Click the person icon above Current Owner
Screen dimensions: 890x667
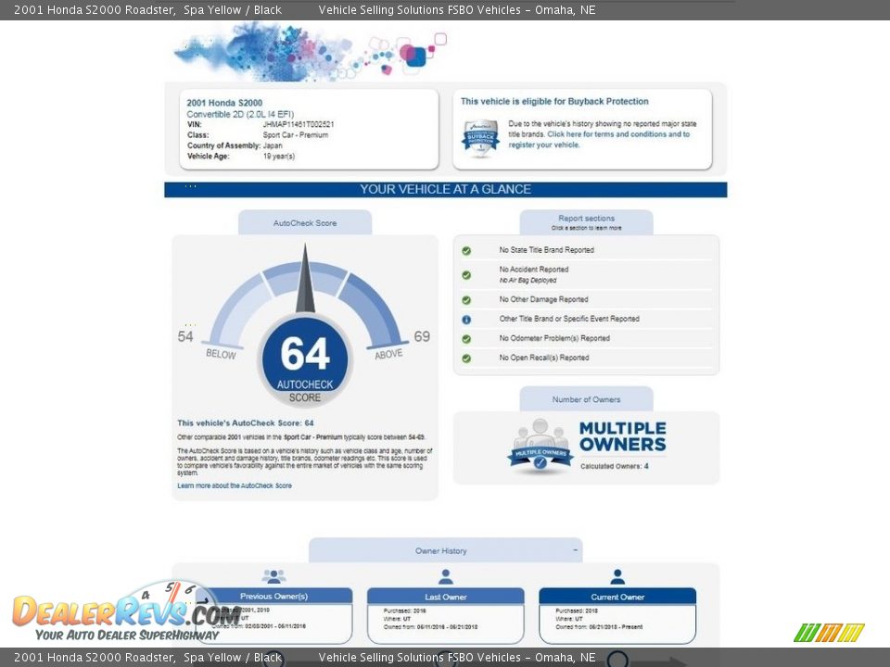pyautogui.click(x=617, y=577)
